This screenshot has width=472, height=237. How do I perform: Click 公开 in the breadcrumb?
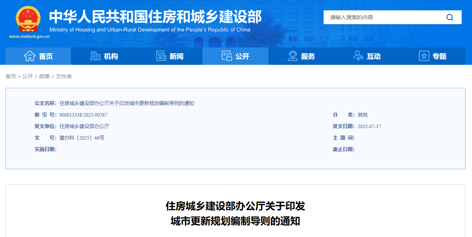[x=28, y=76]
